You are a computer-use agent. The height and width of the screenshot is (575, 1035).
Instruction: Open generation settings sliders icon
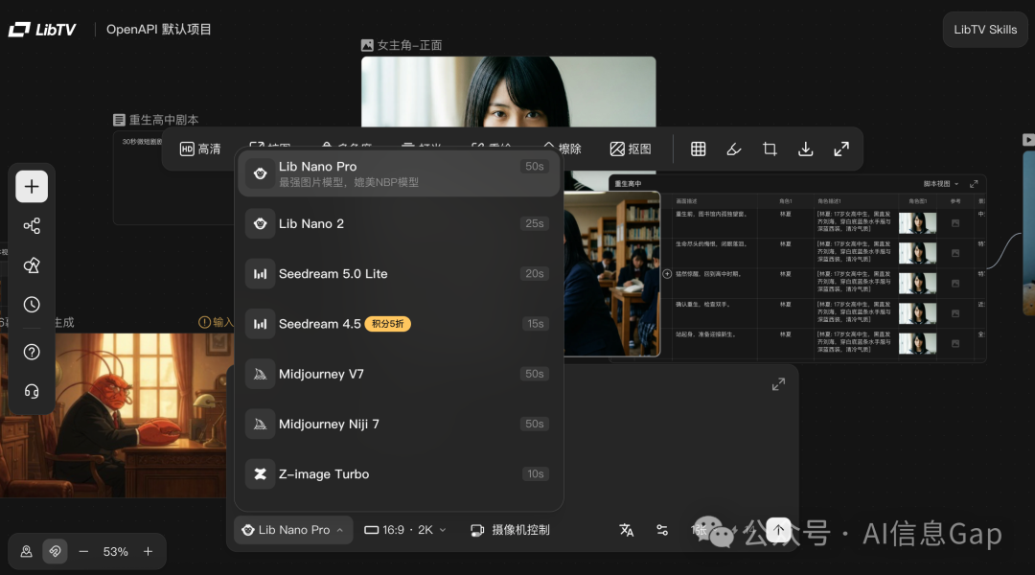pyautogui.click(x=662, y=530)
